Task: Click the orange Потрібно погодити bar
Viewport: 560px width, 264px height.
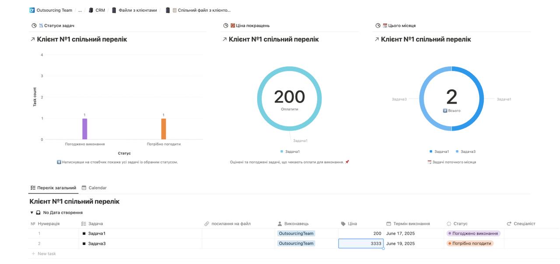Action: 164,129
